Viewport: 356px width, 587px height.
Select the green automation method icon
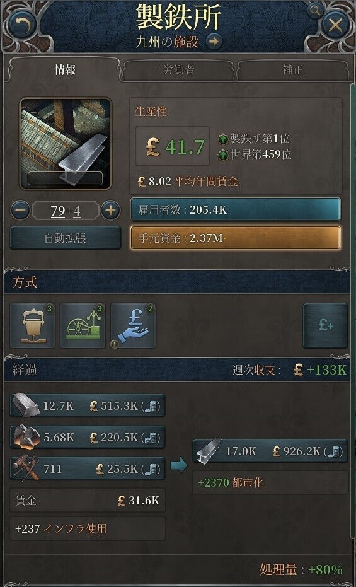pyautogui.click(x=83, y=325)
